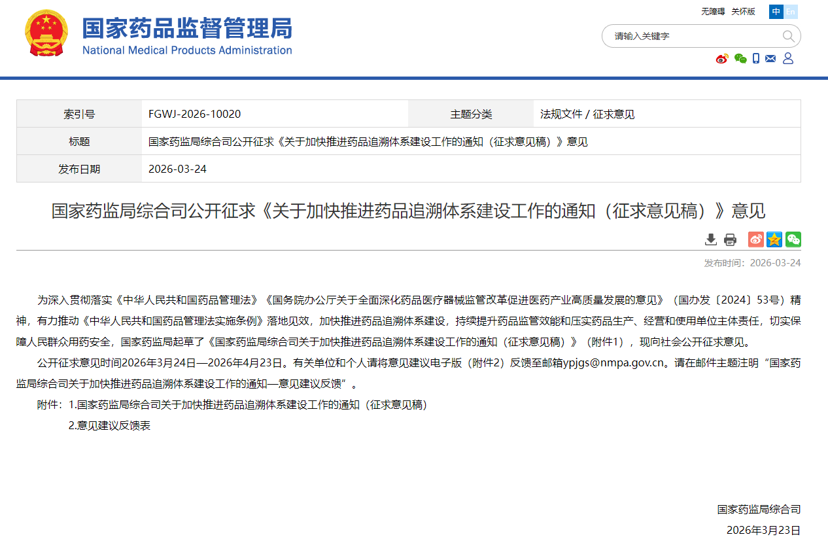Share the article to Weibo
The width and height of the screenshot is (828, 543).
click(755, 239)
